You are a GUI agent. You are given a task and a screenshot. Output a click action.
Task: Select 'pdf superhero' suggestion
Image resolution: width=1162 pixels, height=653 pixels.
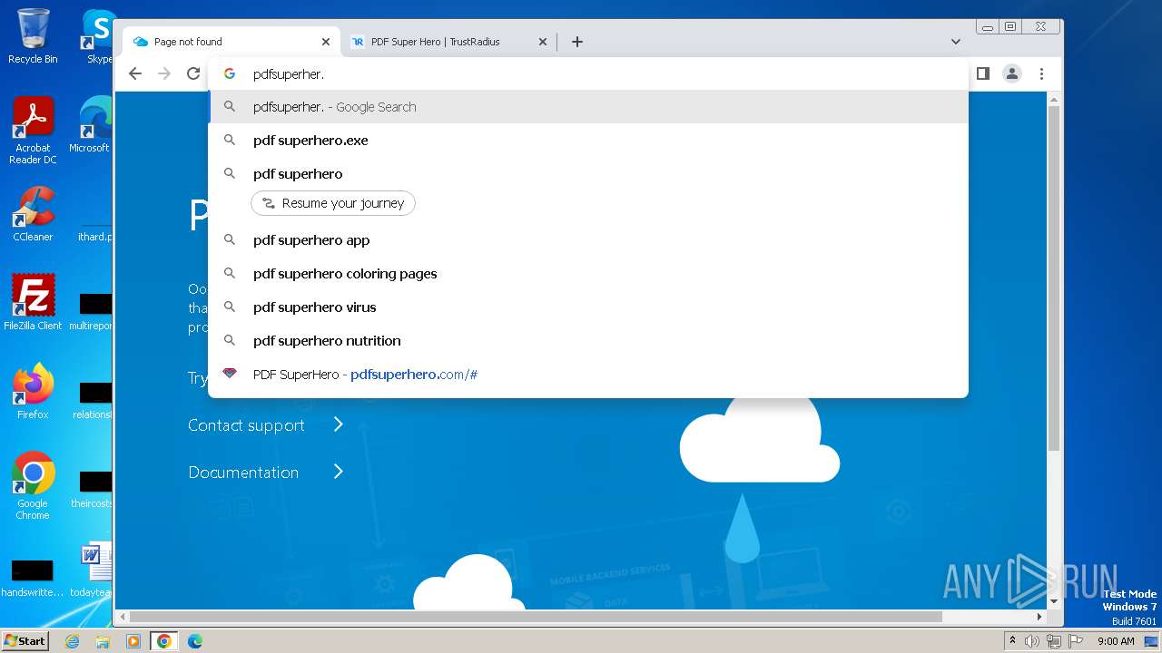[588, 174]
